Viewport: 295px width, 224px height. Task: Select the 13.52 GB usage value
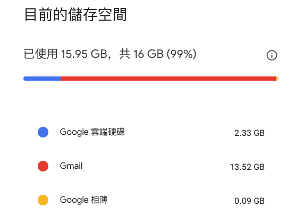(247, 167)
